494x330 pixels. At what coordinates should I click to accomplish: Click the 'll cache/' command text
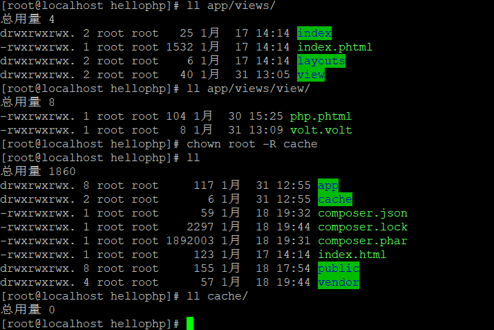click(x=218, y=296)
